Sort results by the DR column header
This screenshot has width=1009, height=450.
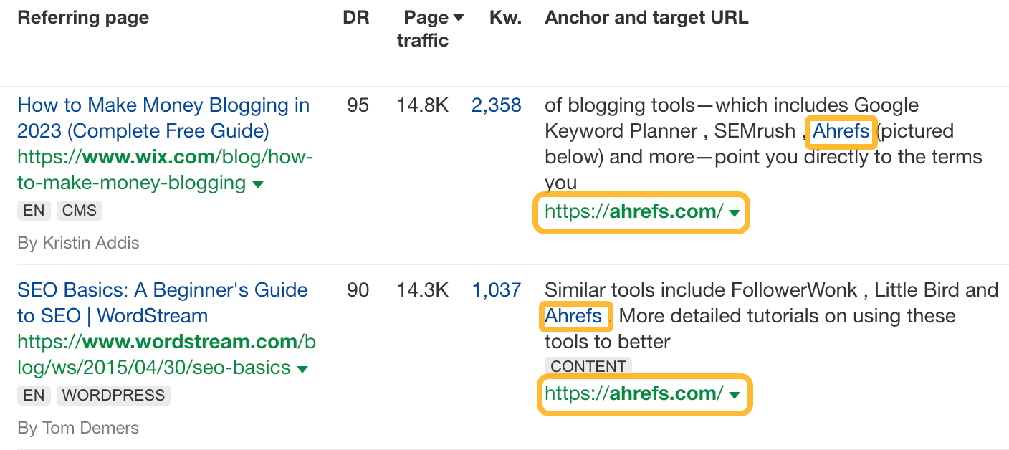point(356,16)
